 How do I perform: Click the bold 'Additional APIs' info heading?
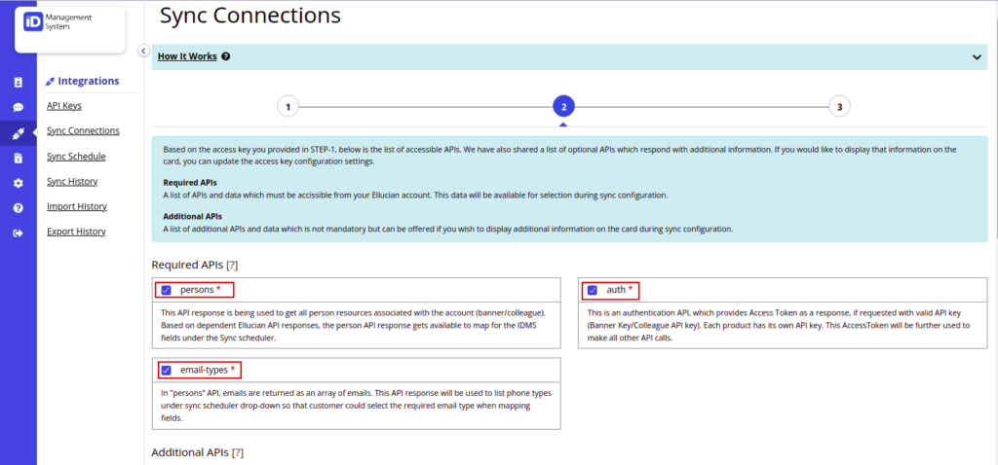click(x=192, y=216)
